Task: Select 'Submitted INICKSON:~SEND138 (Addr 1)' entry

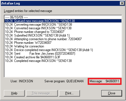Action: pyautogui.click(x=63, y=35)
